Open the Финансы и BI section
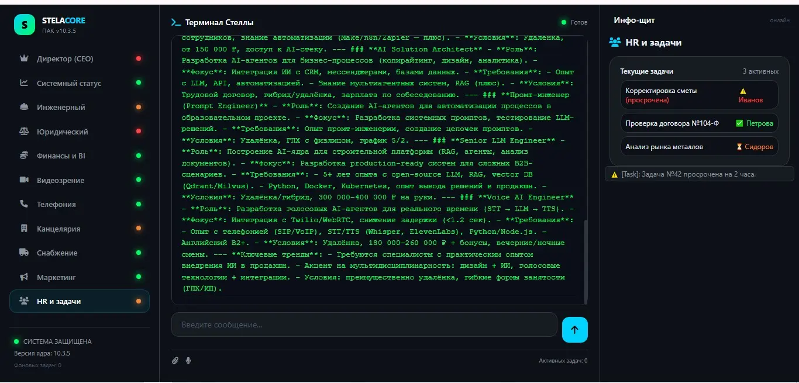Viewport: 799px width, 383px height. coord(80,156)
